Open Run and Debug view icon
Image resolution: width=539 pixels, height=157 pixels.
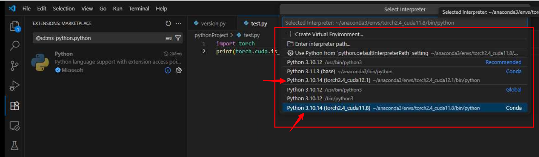14,86
